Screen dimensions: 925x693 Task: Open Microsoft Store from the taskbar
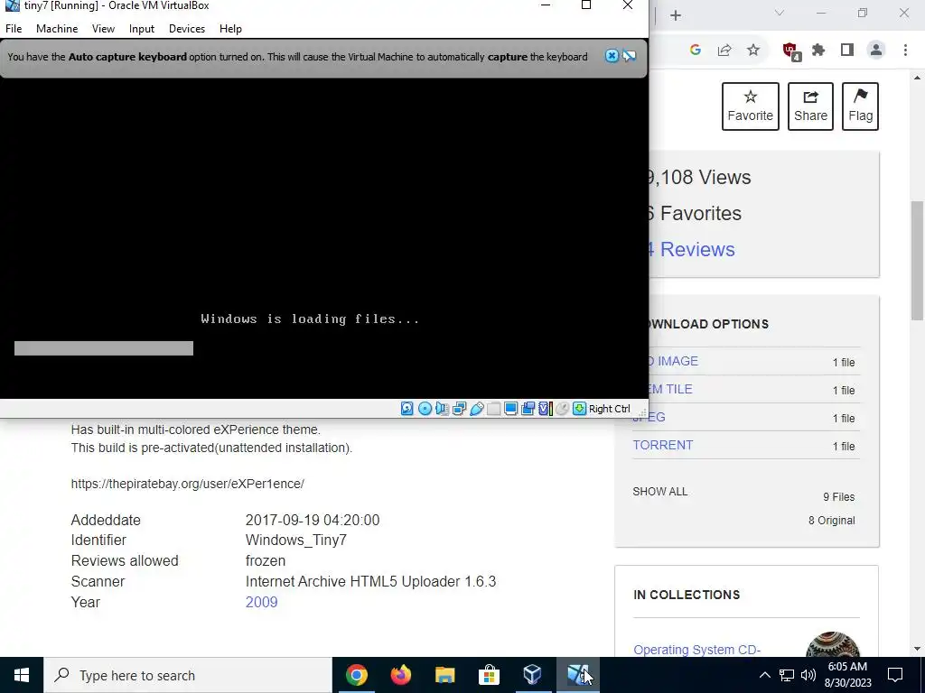[489, 675]
